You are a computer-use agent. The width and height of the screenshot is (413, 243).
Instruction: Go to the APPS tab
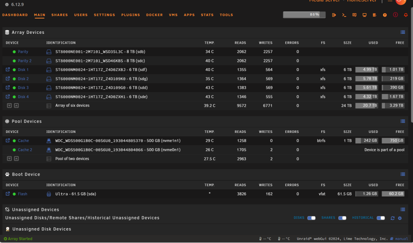click(x=190, y=15)
